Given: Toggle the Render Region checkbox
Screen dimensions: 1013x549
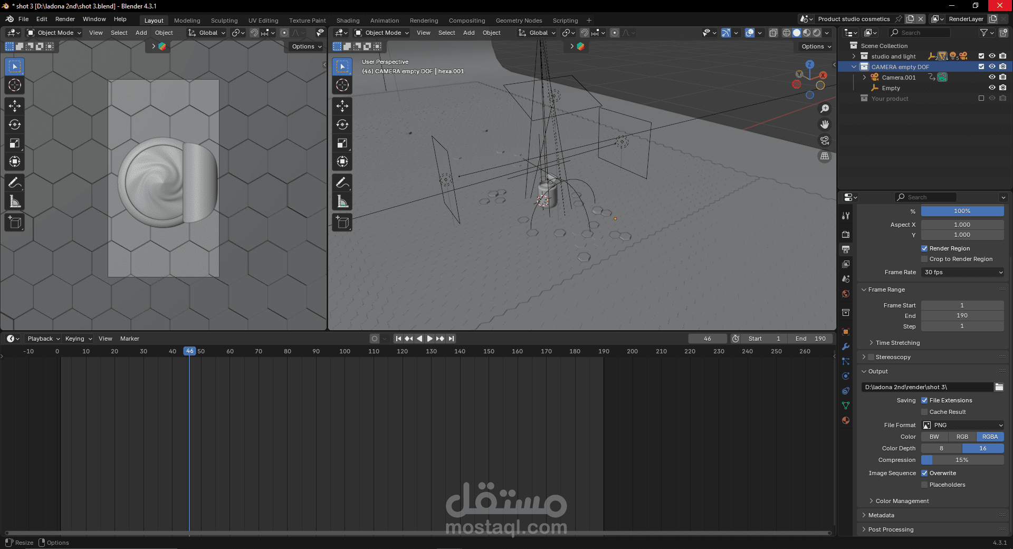Looking at the screenshot, I should coord(924,248).
